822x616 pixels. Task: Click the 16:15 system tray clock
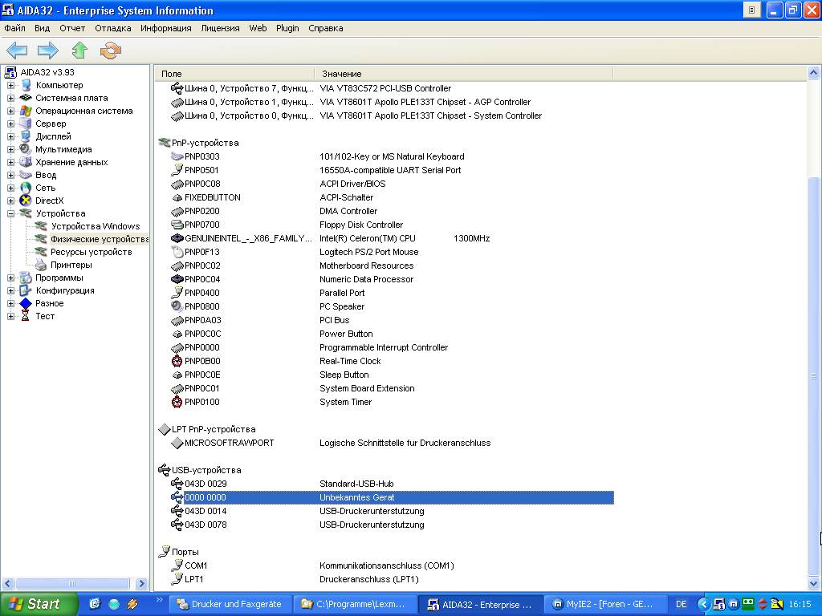pos(800,604)
